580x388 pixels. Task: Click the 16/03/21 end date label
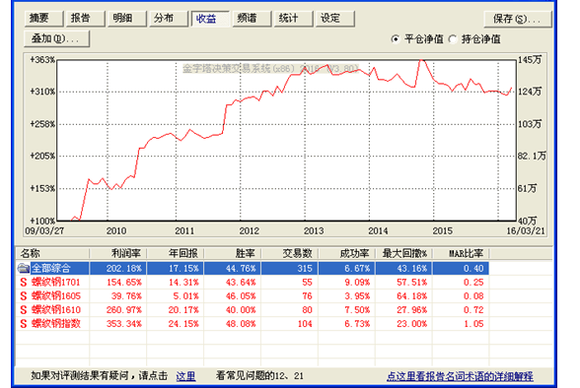tap(526, 231)
